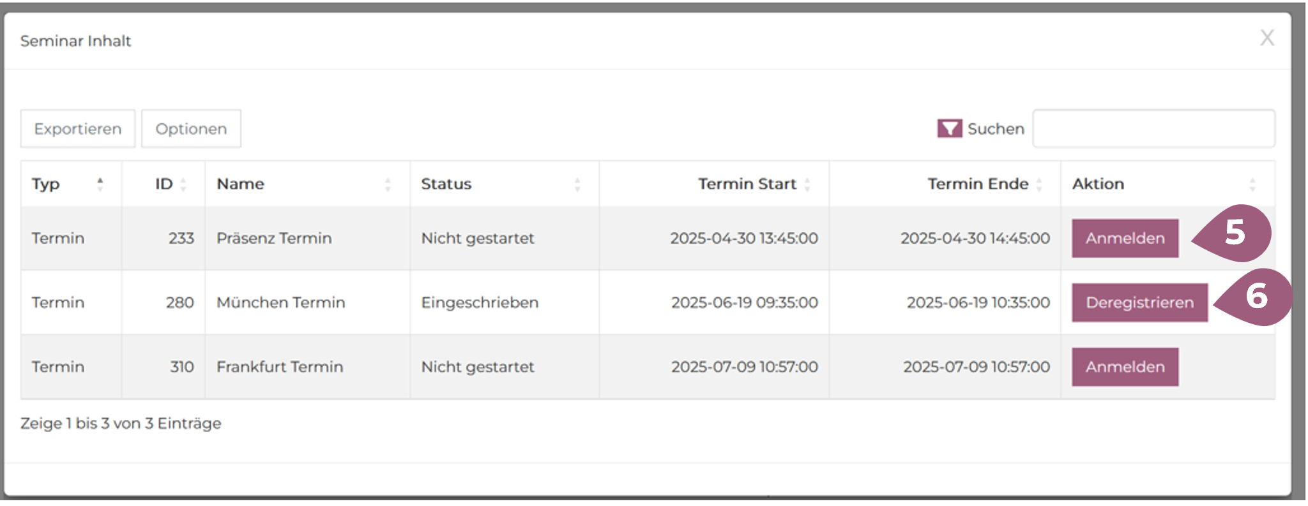Click the Termin Start column header

(x=747, y=184)
